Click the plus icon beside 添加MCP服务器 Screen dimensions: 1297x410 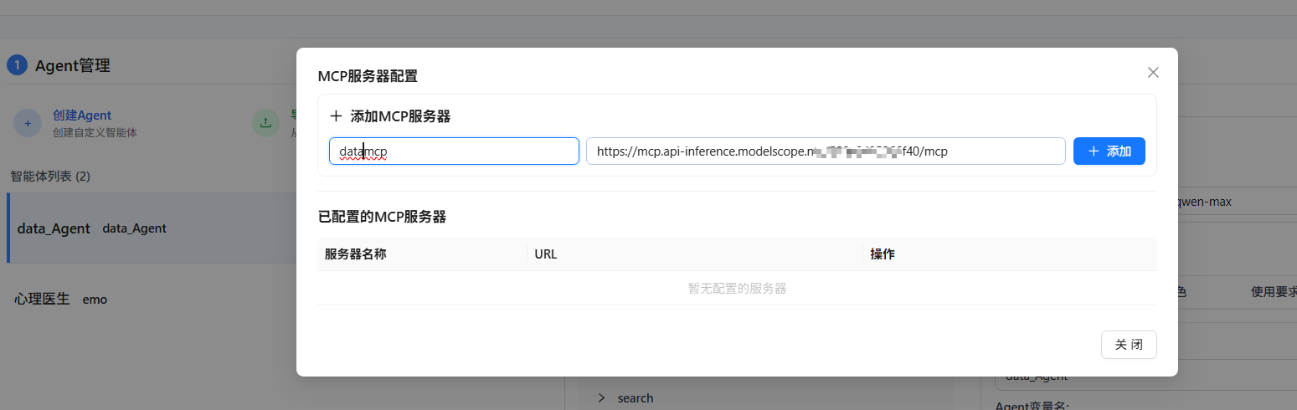(x=336, y=116)
